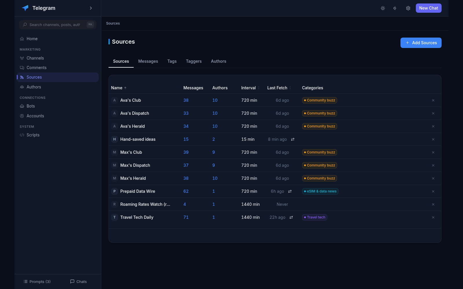Click the New Chat button

coord(429,8)
